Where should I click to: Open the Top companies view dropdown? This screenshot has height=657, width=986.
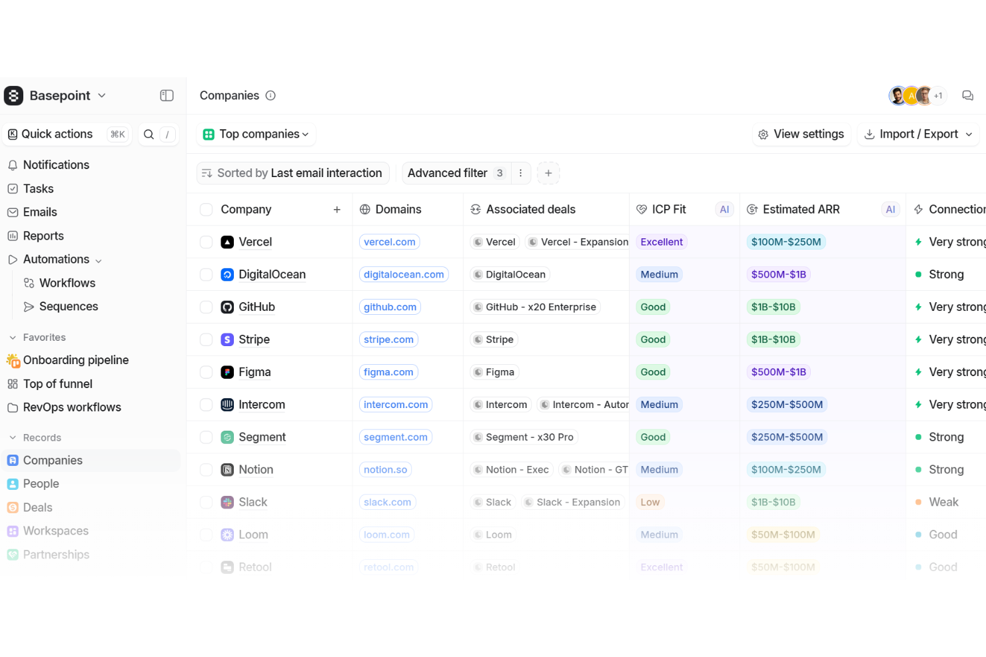pos(256,134)
